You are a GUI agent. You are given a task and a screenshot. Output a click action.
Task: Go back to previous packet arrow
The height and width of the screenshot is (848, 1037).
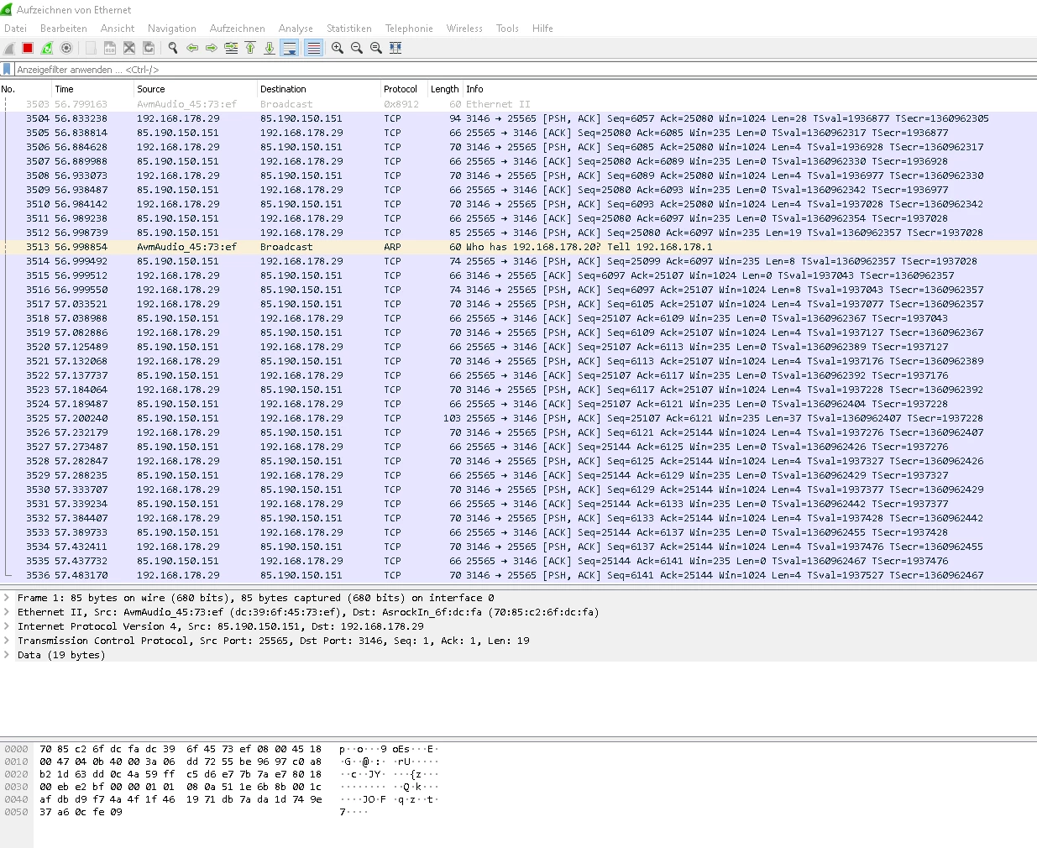click(192, 48)
